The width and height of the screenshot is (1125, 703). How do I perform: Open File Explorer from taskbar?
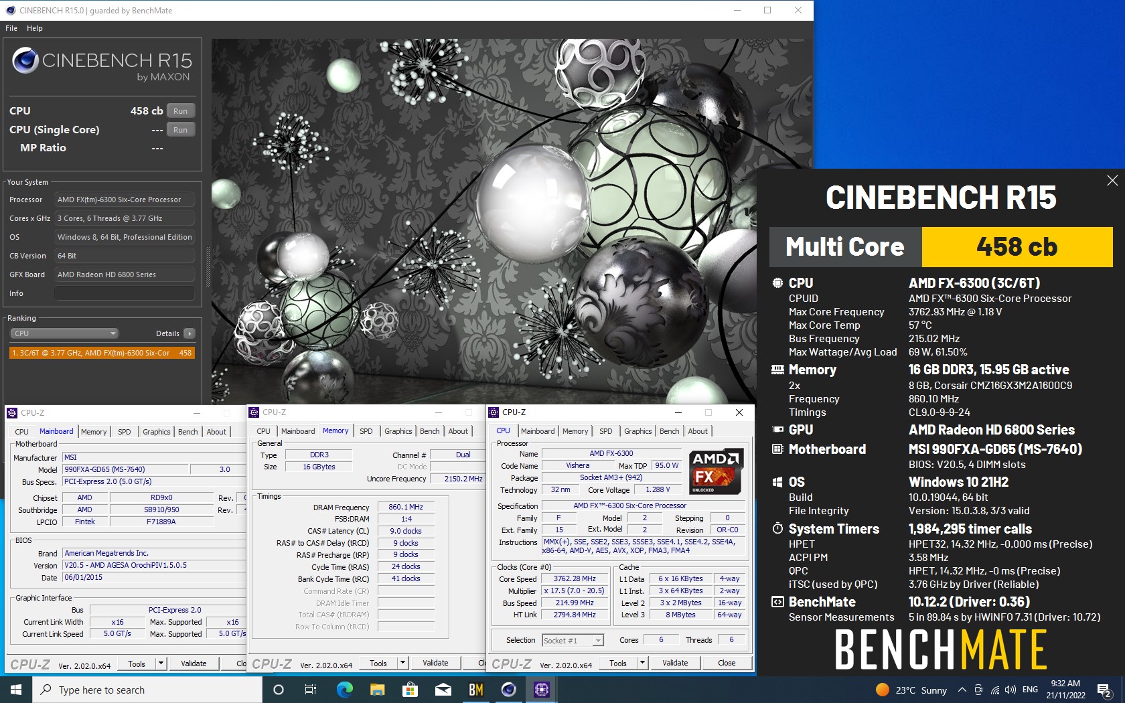[377, 690]
